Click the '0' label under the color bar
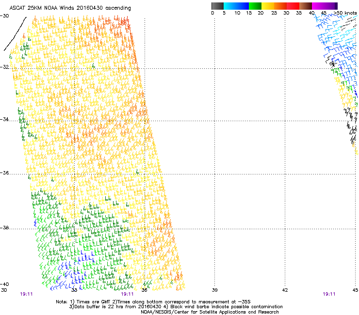359x315 pixels. [x=212, y=13]
